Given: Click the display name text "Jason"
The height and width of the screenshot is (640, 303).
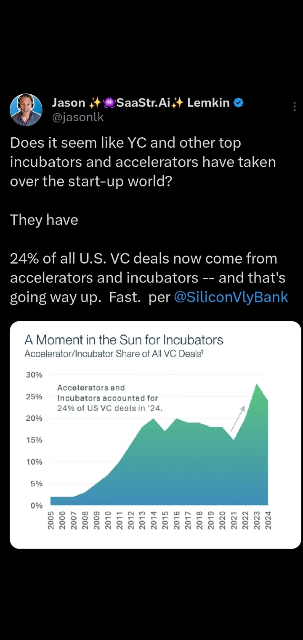Looking at the screenshot, I should pos(68,102).
